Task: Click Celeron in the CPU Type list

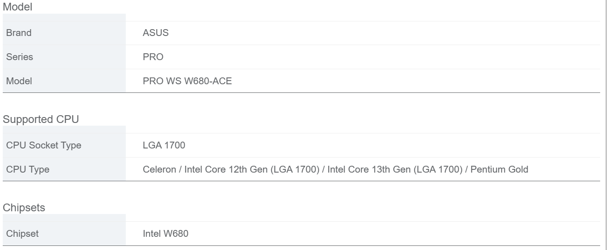Action: (x=159, y=169)
